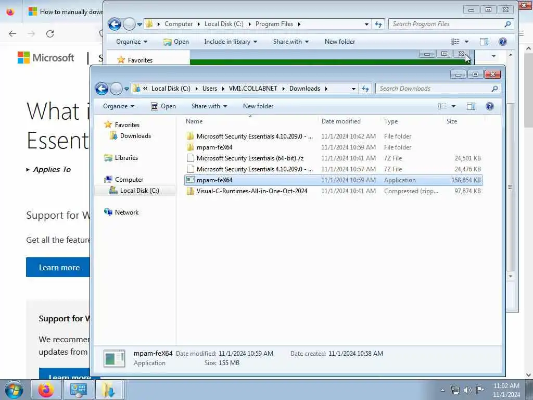Refresh the Downloads folder address bar
This screenshot has width=533, height=400.
click(365, 89)
